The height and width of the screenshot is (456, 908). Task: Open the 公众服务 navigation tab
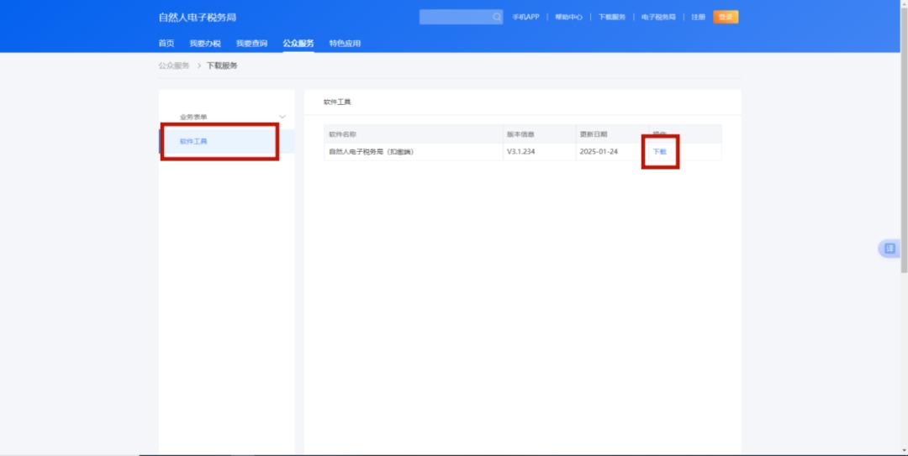coord(298,43)
